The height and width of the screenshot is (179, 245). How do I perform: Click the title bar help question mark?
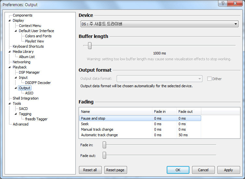click(223, 3)
